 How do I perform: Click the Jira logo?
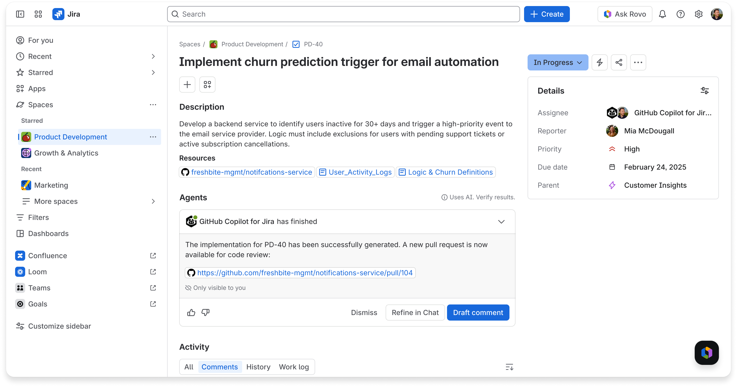(66, 14)
